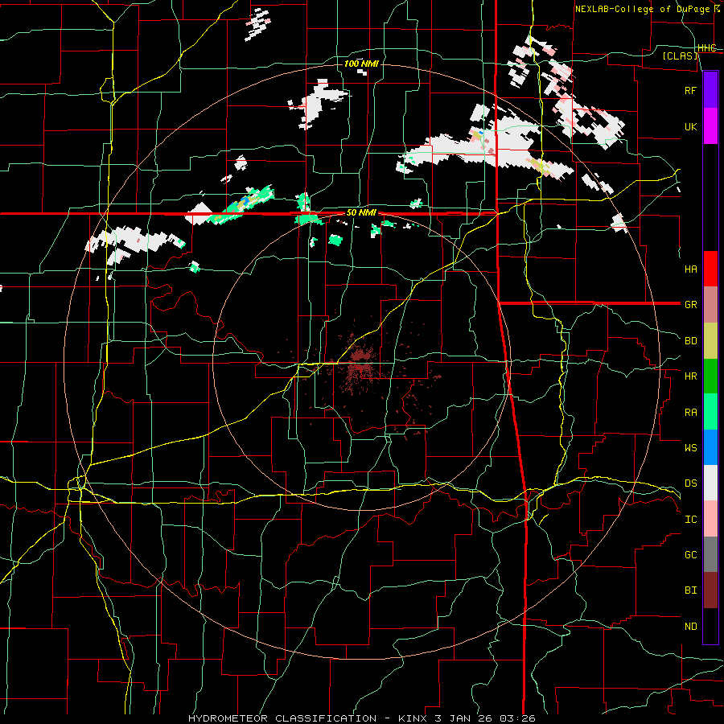The height and width of the screenshot is (724, 724).
Task: Select the "RA" legend label
Action: (690, 413)
